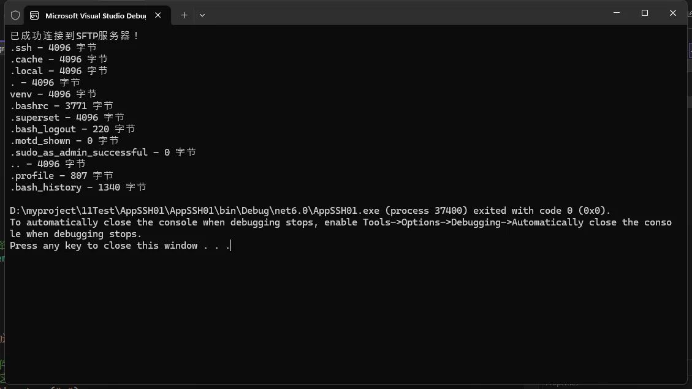Select the Microsoft Visual Studio Debug tab
Viewport: 692px width, 389px height.
pyautogui.click(x=95, y=15)
